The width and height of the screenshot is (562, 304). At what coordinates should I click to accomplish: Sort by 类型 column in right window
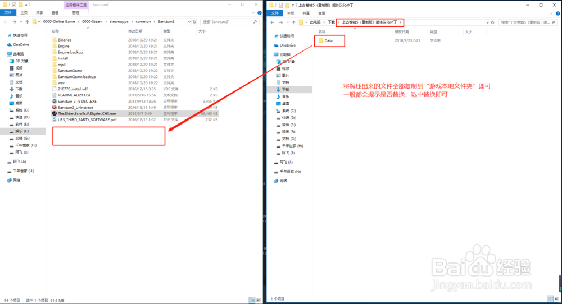click(433, 32)
